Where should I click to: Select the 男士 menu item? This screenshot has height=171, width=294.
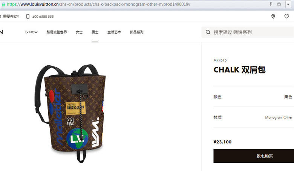tap(95, 32)
